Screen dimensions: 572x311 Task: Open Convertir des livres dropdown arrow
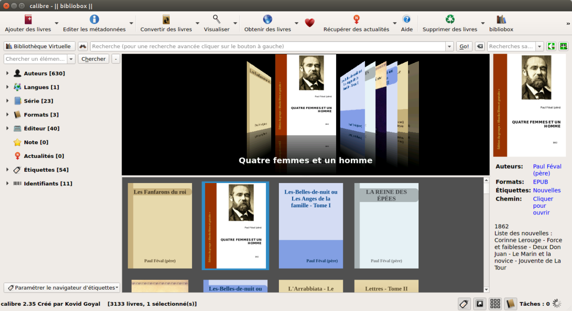(197, 23)
